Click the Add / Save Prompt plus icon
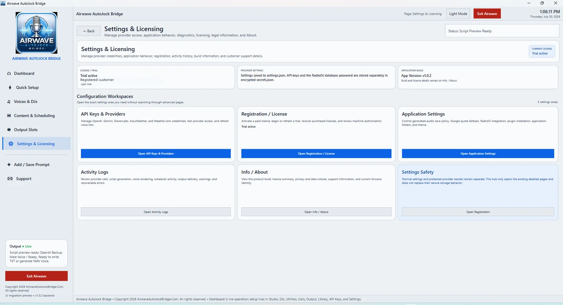The width and height of the screenshot is (563, 305). [9, 165]
